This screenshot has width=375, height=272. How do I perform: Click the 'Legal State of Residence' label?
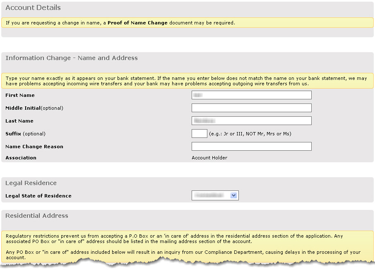click(x=38, y=196)
